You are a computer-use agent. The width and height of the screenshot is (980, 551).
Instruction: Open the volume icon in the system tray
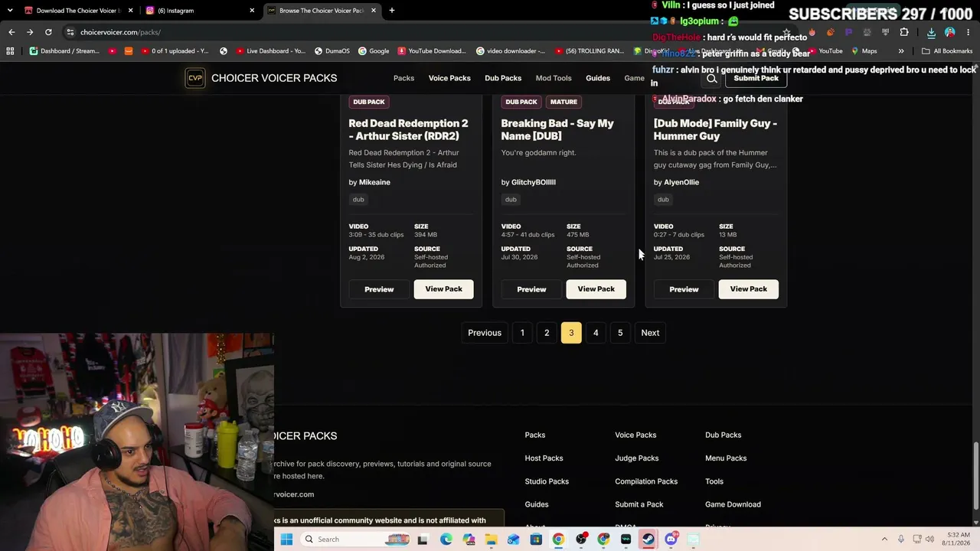(931, 540)
